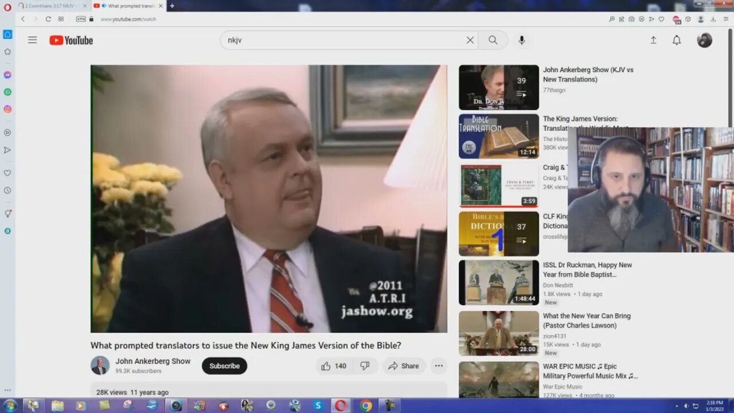The height and width of the screenshot is (413, 734).
Task: Open History clock in the Opera sidebar
Action: pos(7,190)
